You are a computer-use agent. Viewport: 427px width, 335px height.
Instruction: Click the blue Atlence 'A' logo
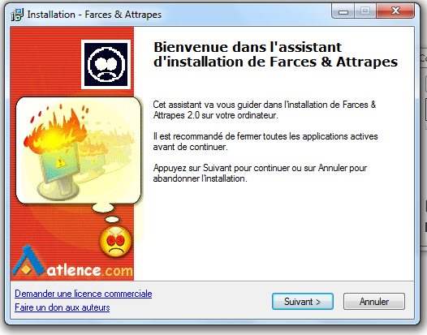pyautogui.click(x=28, y=260)
